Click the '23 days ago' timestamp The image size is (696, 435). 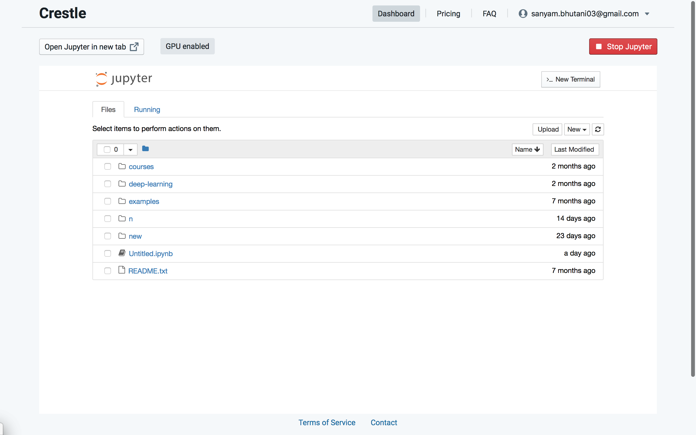click(576, 236)
